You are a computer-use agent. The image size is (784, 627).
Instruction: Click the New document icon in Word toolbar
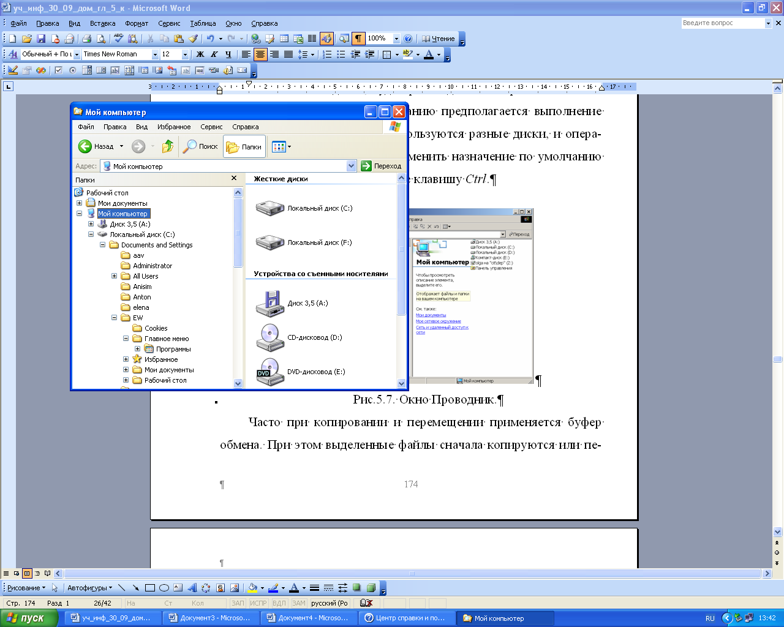tap(12, 39)
